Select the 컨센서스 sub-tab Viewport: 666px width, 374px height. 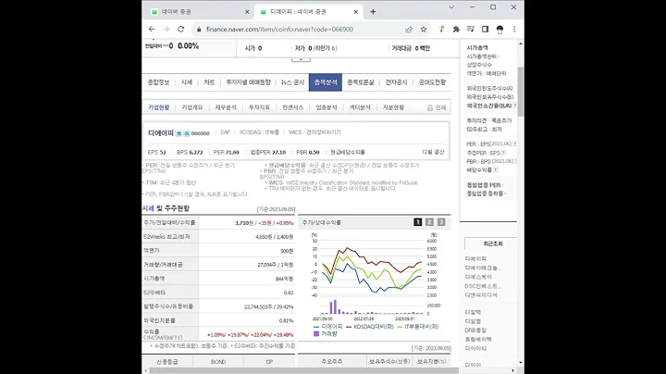point(293,107)
